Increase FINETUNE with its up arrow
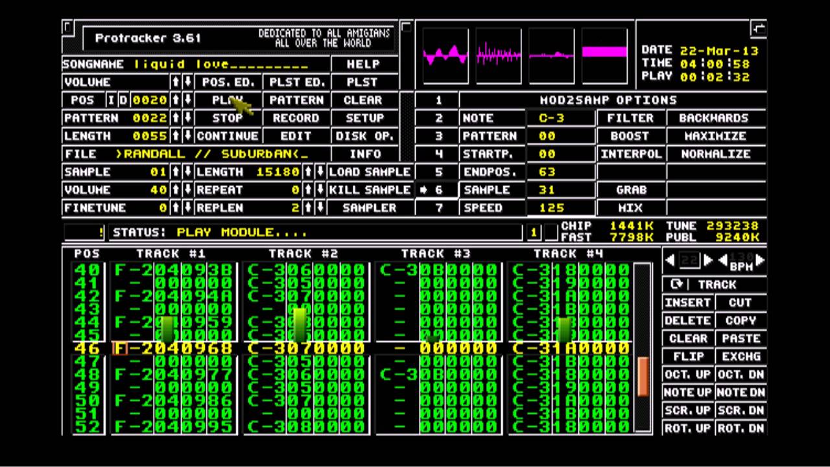This screenshot has width=830, height=467. pos(175,208)
